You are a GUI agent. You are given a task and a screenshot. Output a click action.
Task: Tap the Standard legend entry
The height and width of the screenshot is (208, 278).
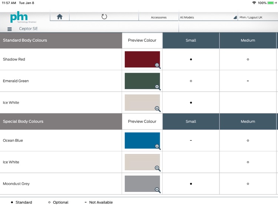click(21, 202)
